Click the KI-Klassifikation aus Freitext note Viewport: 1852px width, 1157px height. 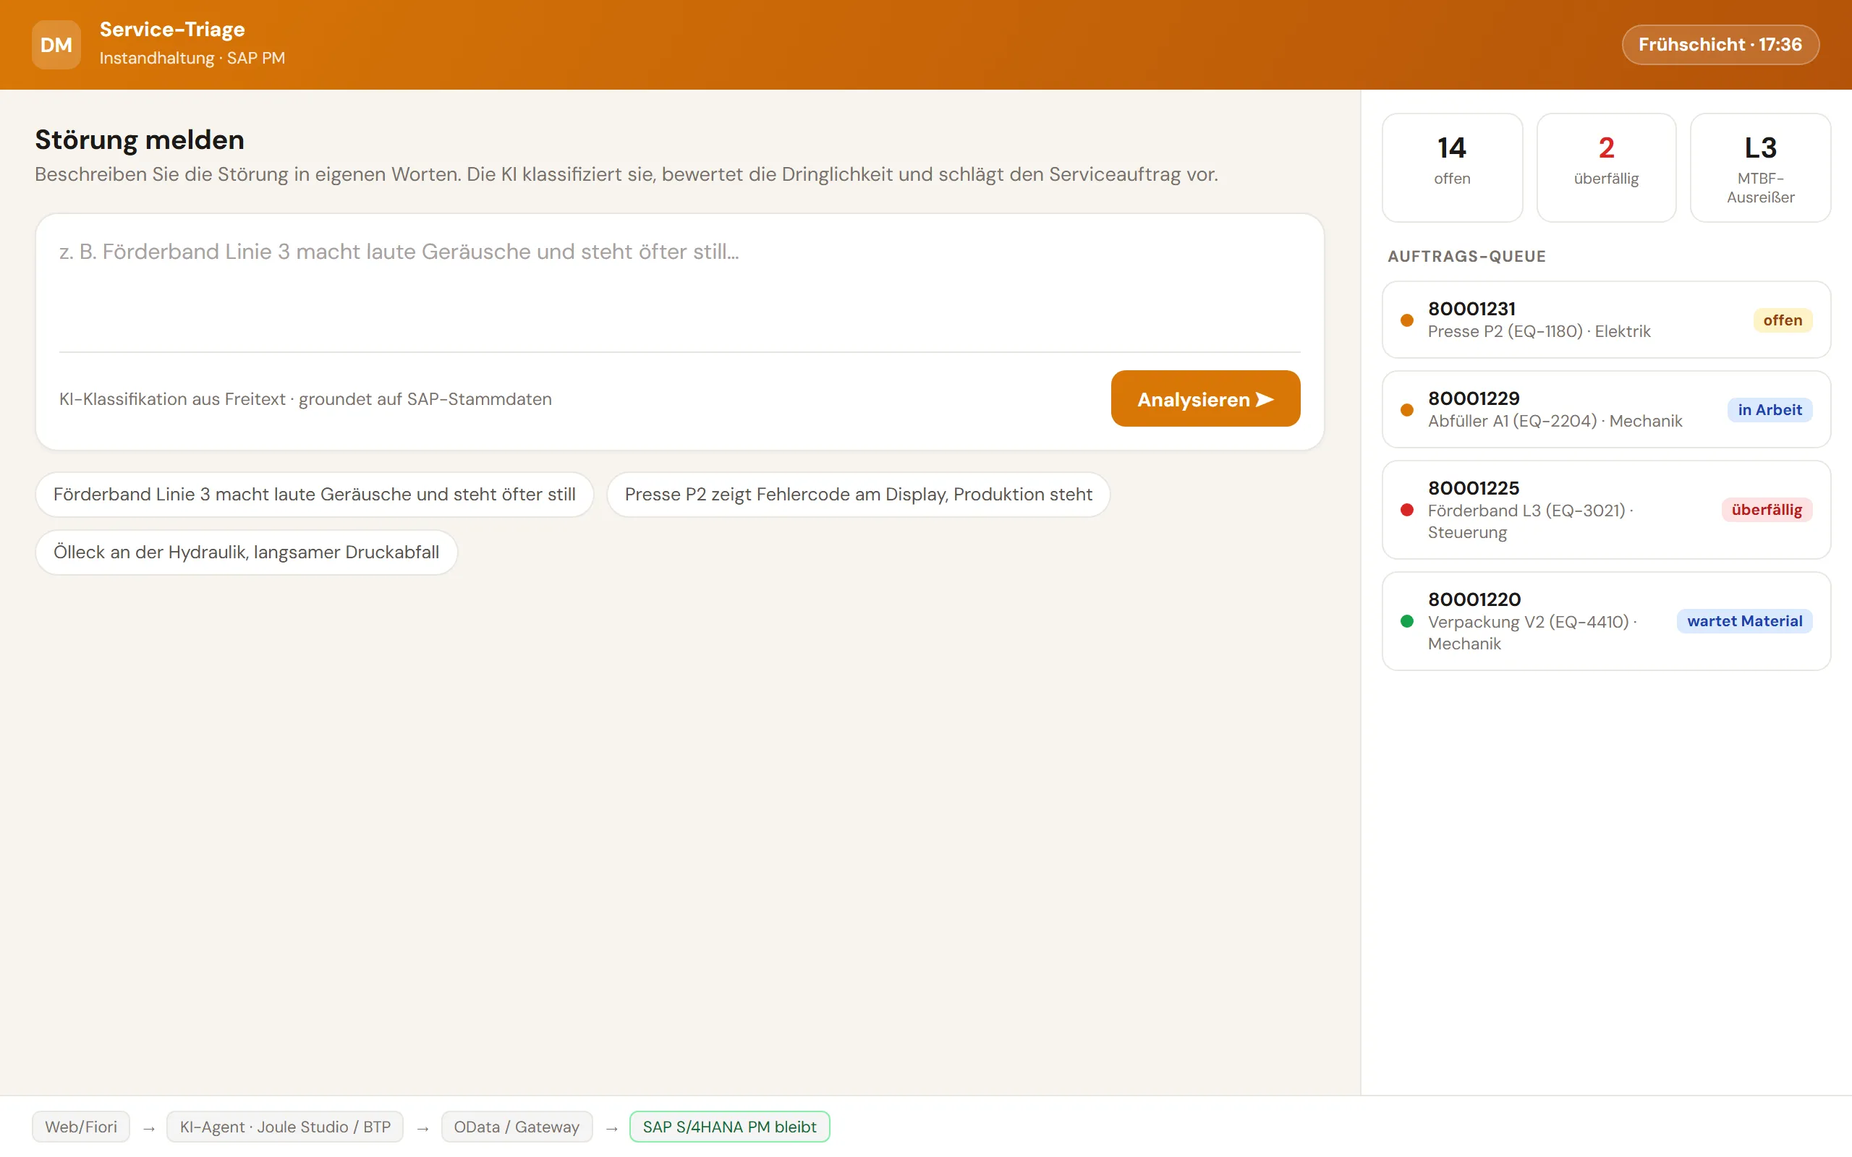[305, 398]
